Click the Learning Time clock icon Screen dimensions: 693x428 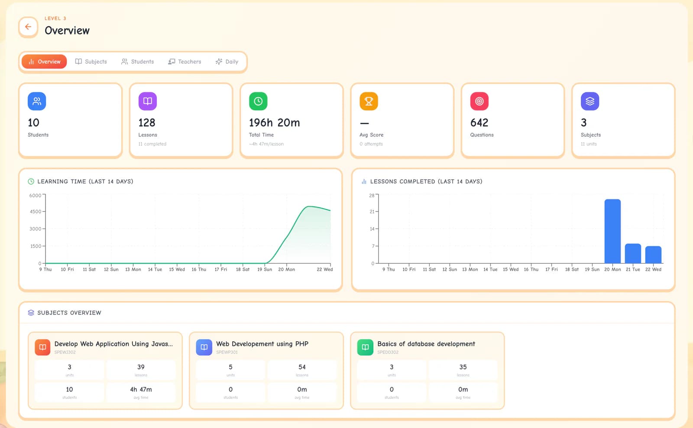pos(31,182)
